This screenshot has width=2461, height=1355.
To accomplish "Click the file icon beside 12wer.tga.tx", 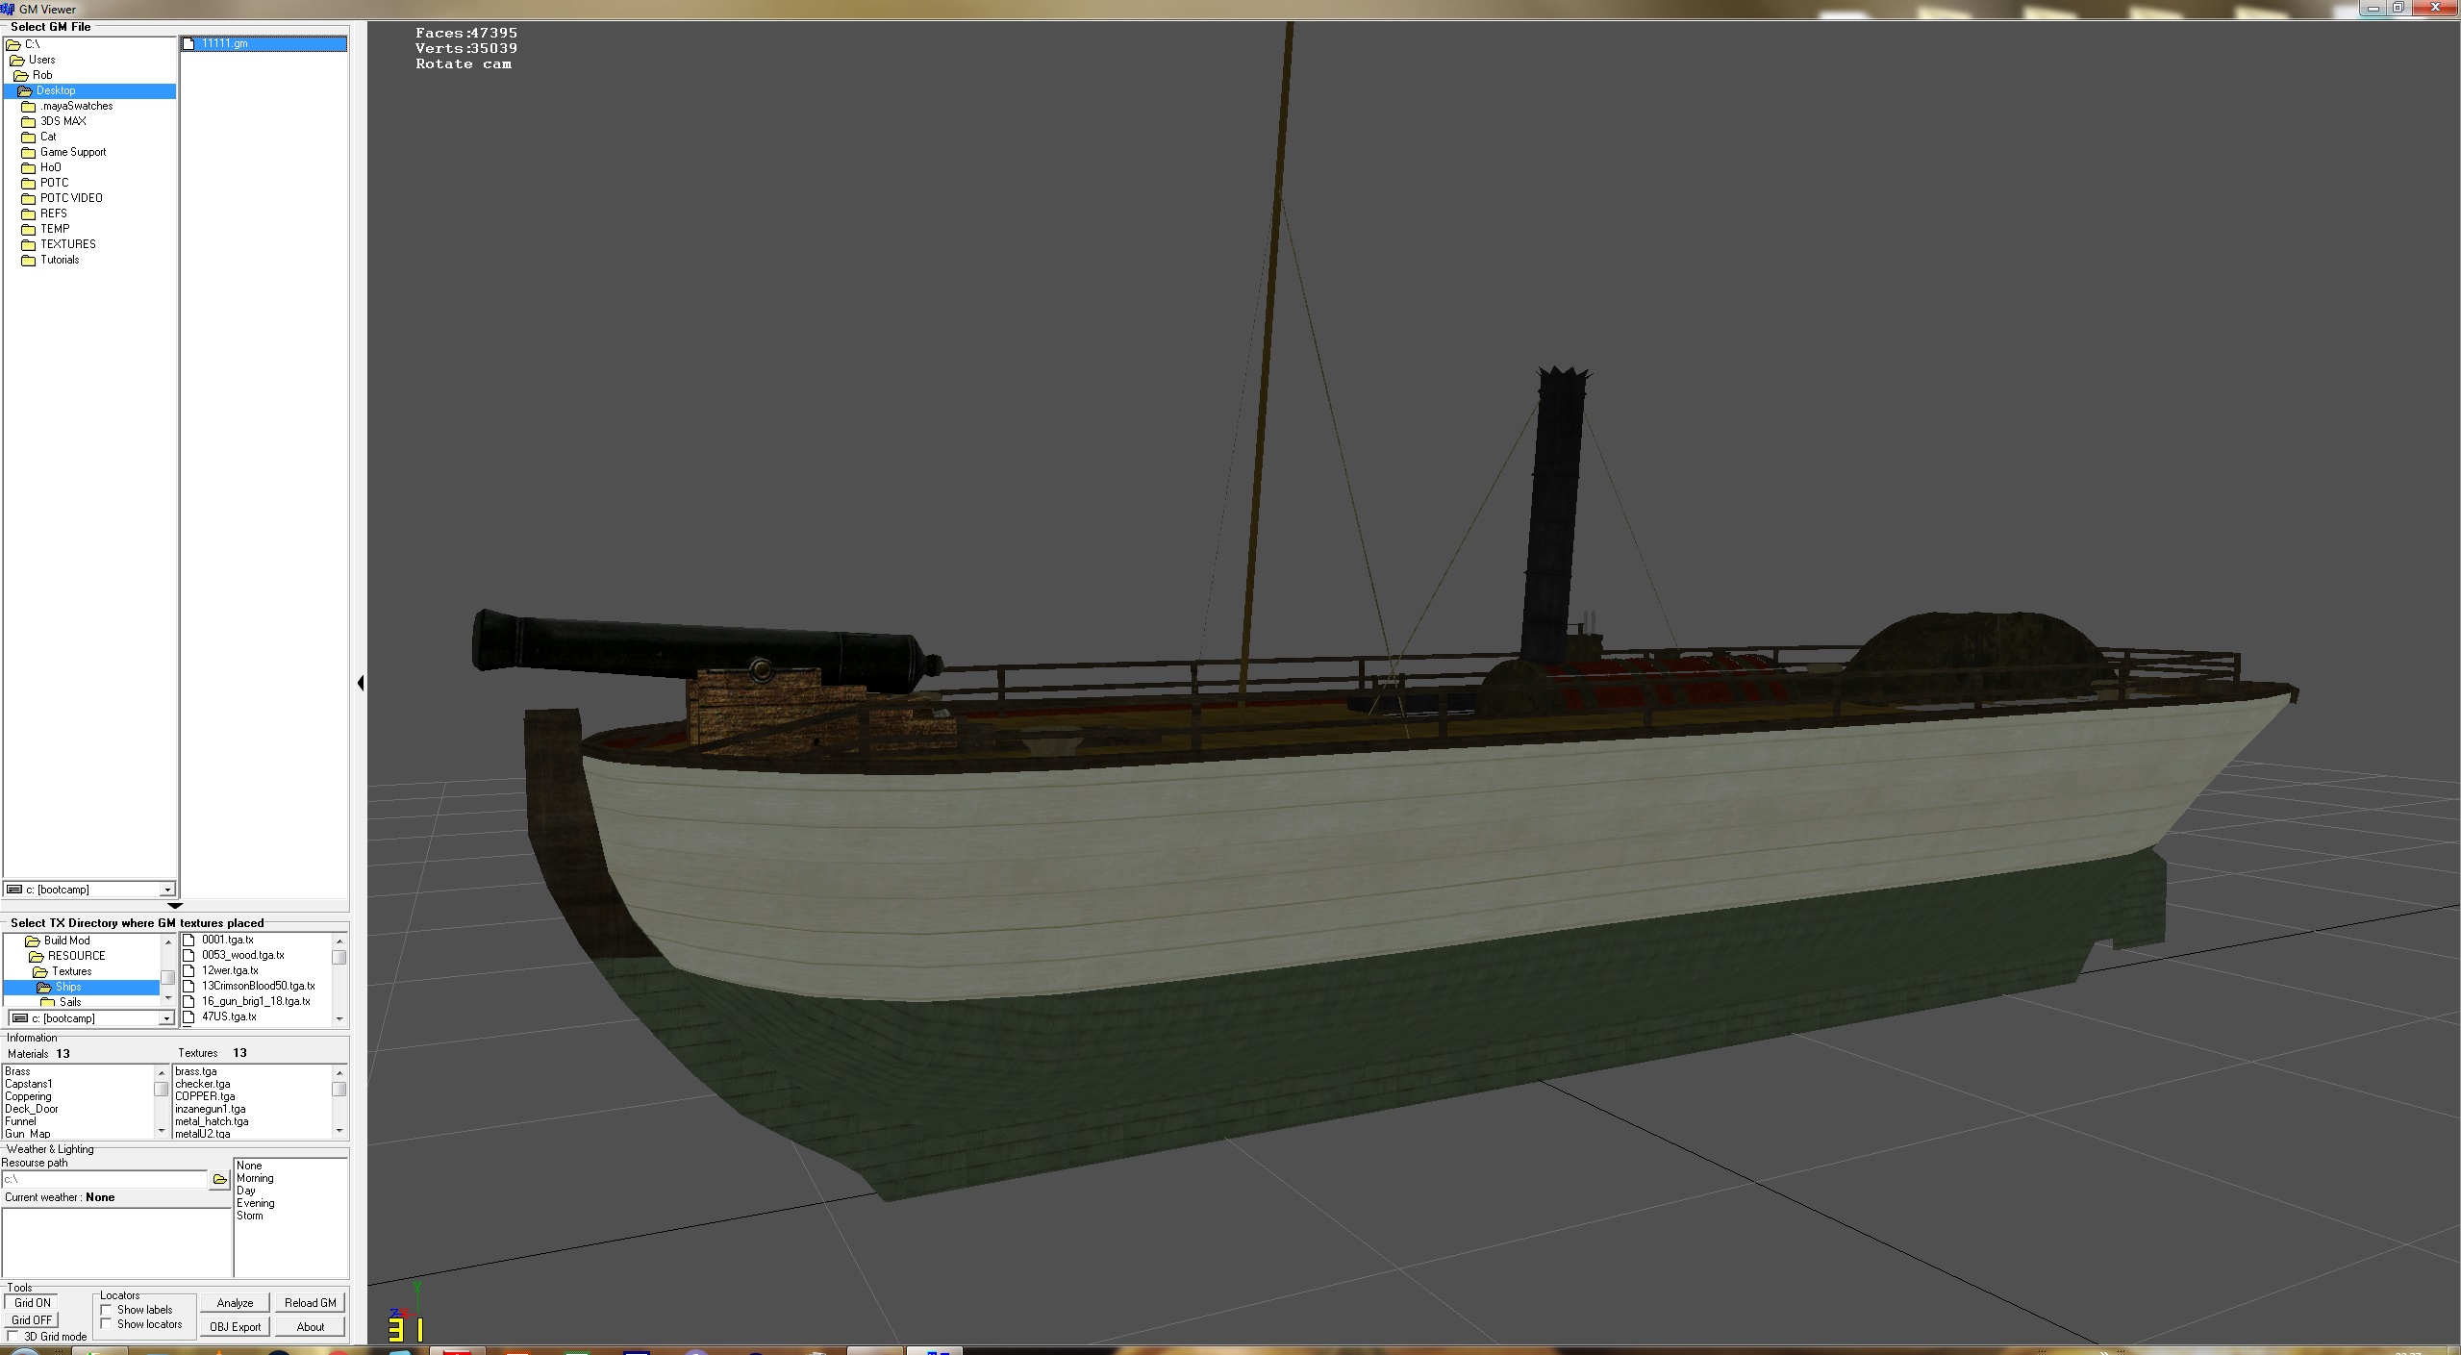I will (188, 970).
